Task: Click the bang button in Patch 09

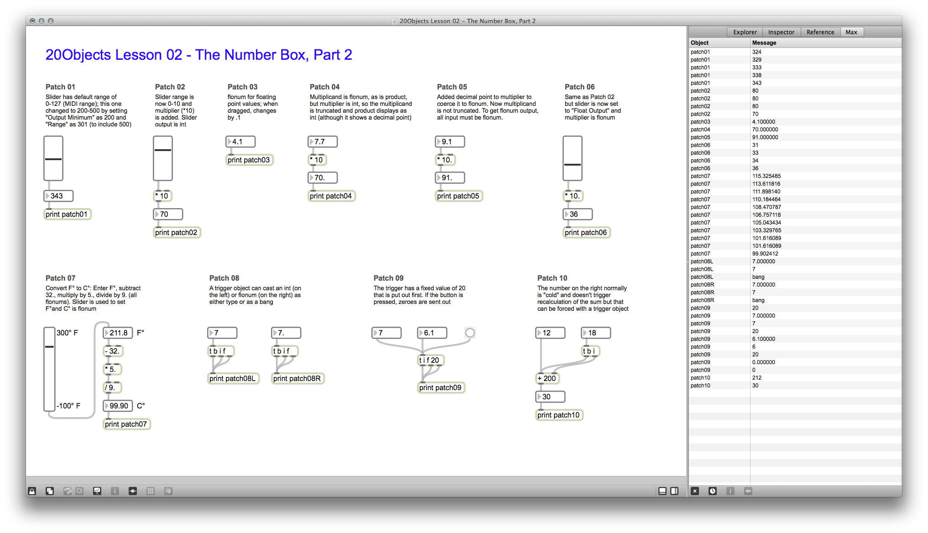Action: (470, 333)
